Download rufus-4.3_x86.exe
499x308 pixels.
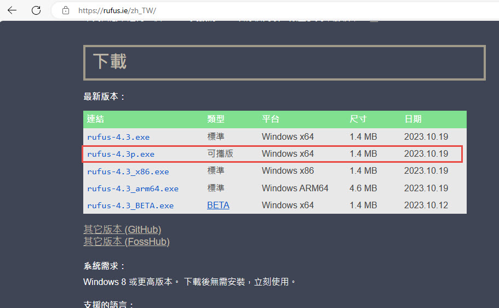click(128, 172)
